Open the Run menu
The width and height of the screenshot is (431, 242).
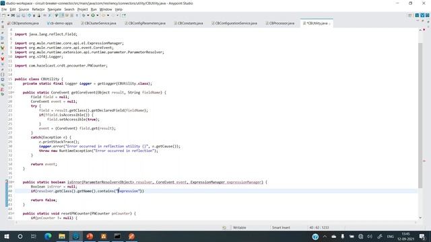point(94,9)
